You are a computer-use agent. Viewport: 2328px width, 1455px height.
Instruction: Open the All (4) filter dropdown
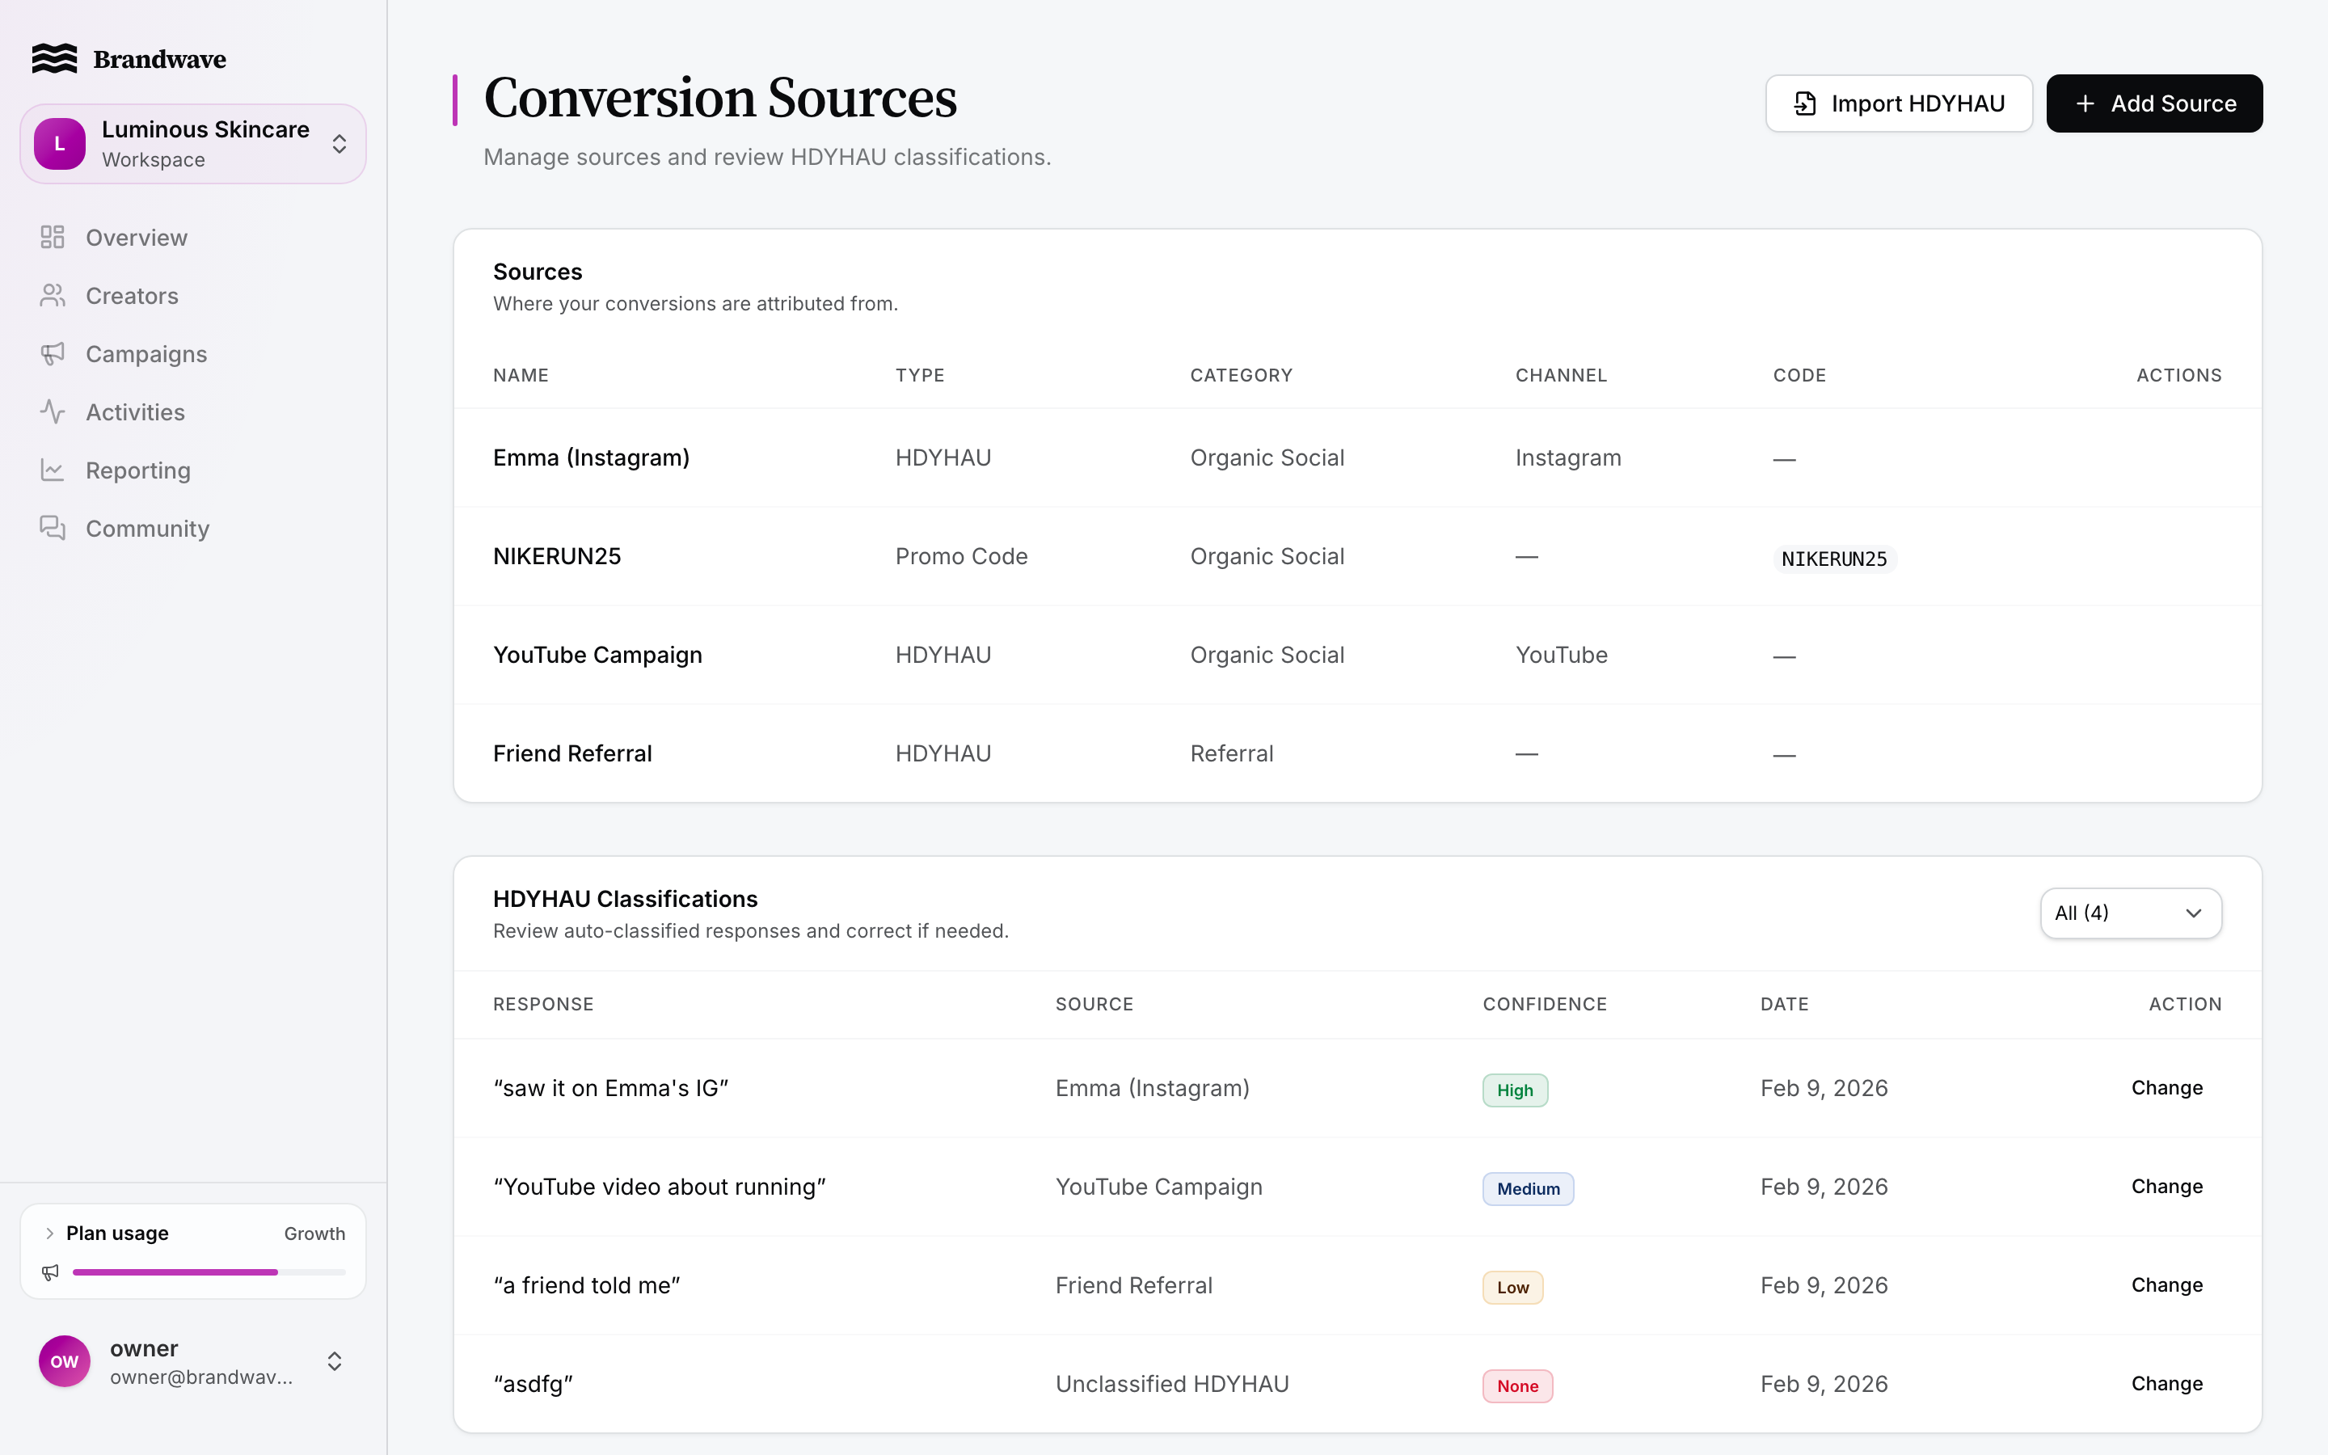pyautogui.click(x=2130, y=913)
